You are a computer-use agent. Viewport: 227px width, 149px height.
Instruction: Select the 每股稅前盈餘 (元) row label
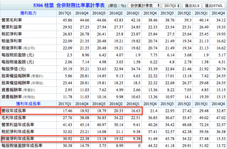[18, 55]
